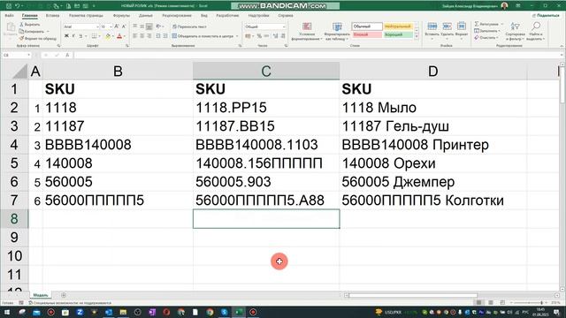This screenshot has width=566, height=318.
Task: Decrease decimal places
Action: point(283,36)
